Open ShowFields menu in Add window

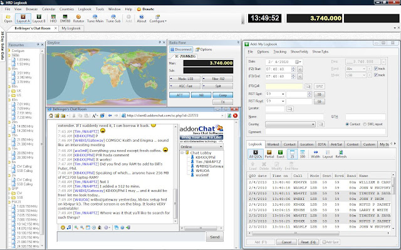299,51
